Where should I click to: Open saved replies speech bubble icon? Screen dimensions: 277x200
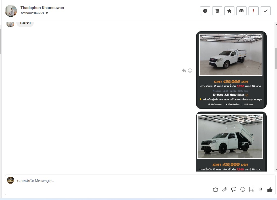234,189
